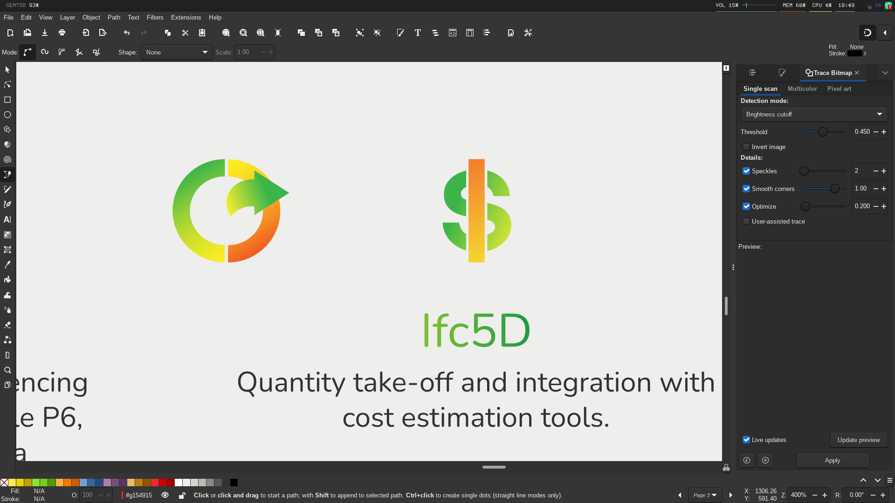
Task: Open the Filters menu
Action: click(155, 17)
